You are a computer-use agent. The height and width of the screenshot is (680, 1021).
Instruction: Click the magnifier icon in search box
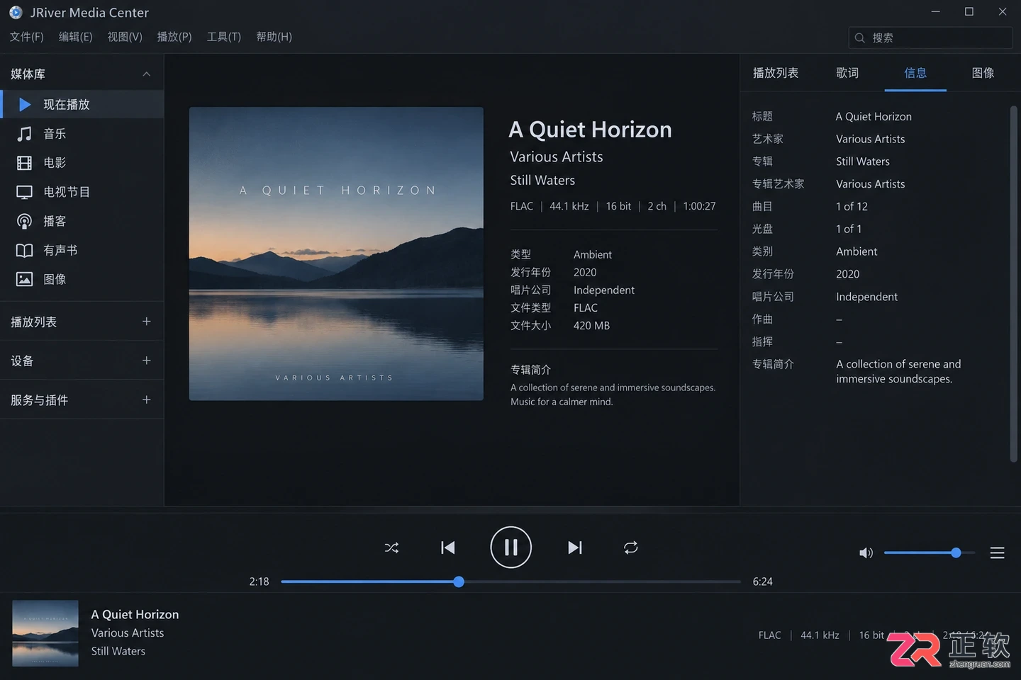click(860, 38)
